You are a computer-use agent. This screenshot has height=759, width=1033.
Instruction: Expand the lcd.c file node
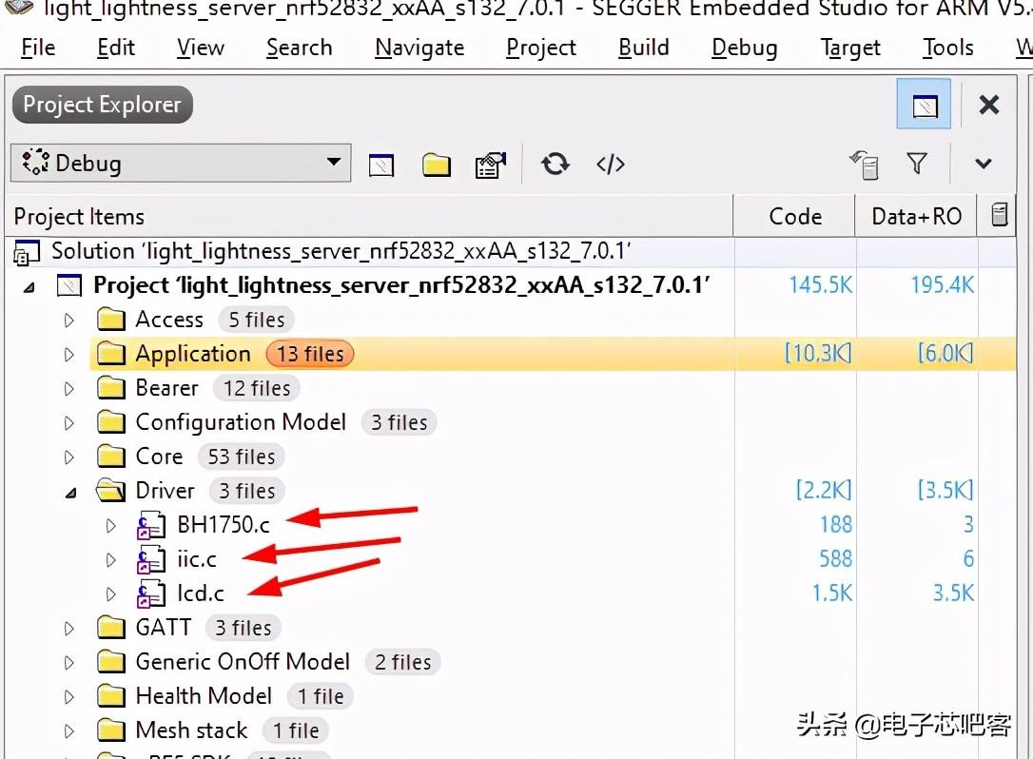[110, 594]
